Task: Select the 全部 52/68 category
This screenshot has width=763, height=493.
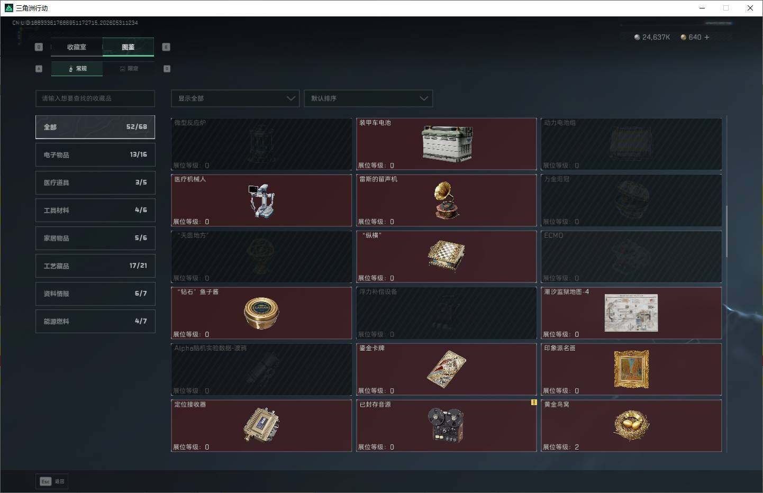Action: coord(95,127)
